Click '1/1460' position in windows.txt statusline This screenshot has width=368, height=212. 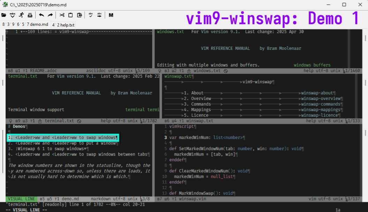coord(353,71)
